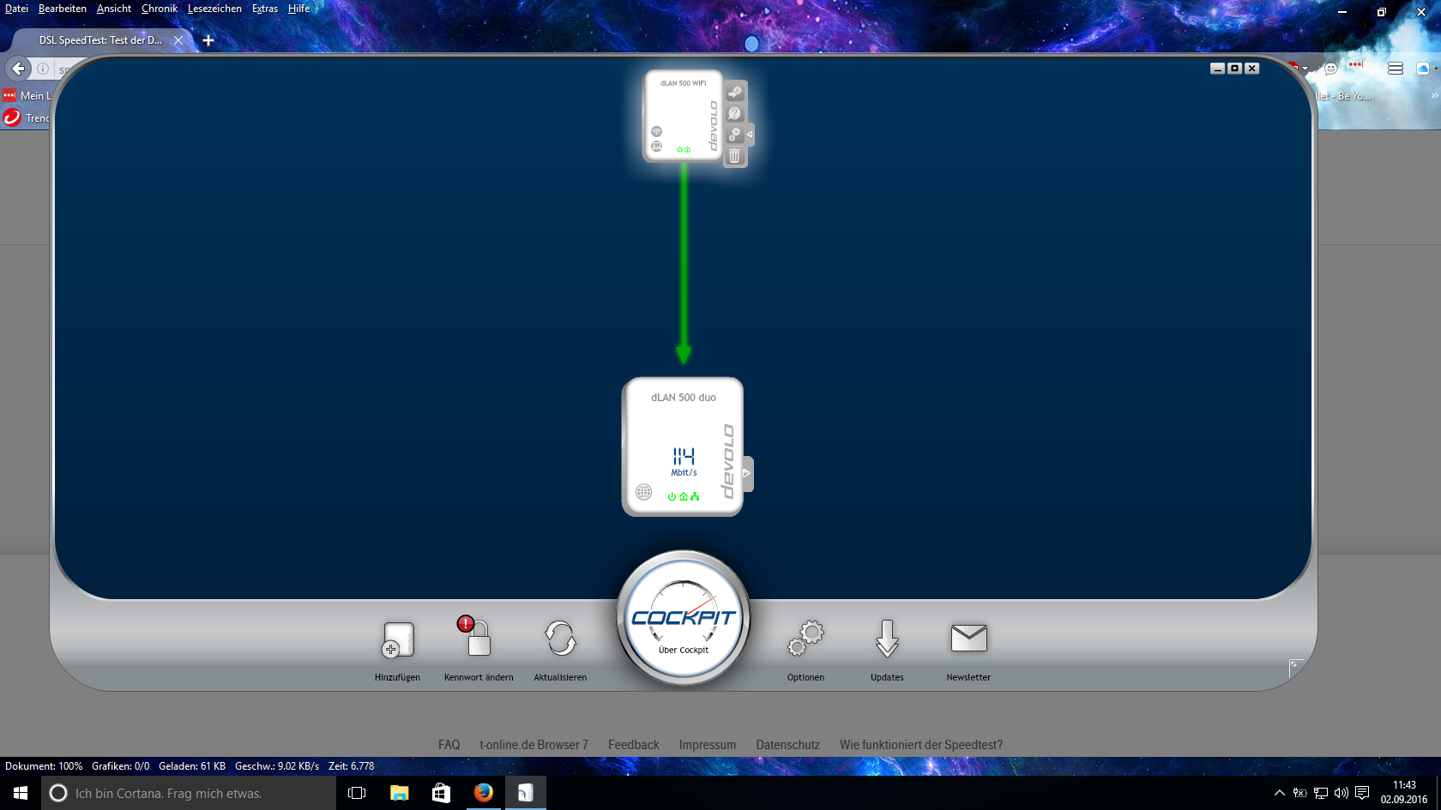
Task: Select the dLAN 500 WiFi adapter
Action: pos(684,116)
